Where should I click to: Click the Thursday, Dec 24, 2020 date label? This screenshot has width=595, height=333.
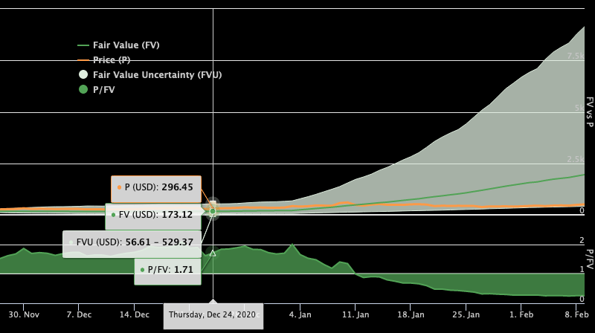click(213, 316)
